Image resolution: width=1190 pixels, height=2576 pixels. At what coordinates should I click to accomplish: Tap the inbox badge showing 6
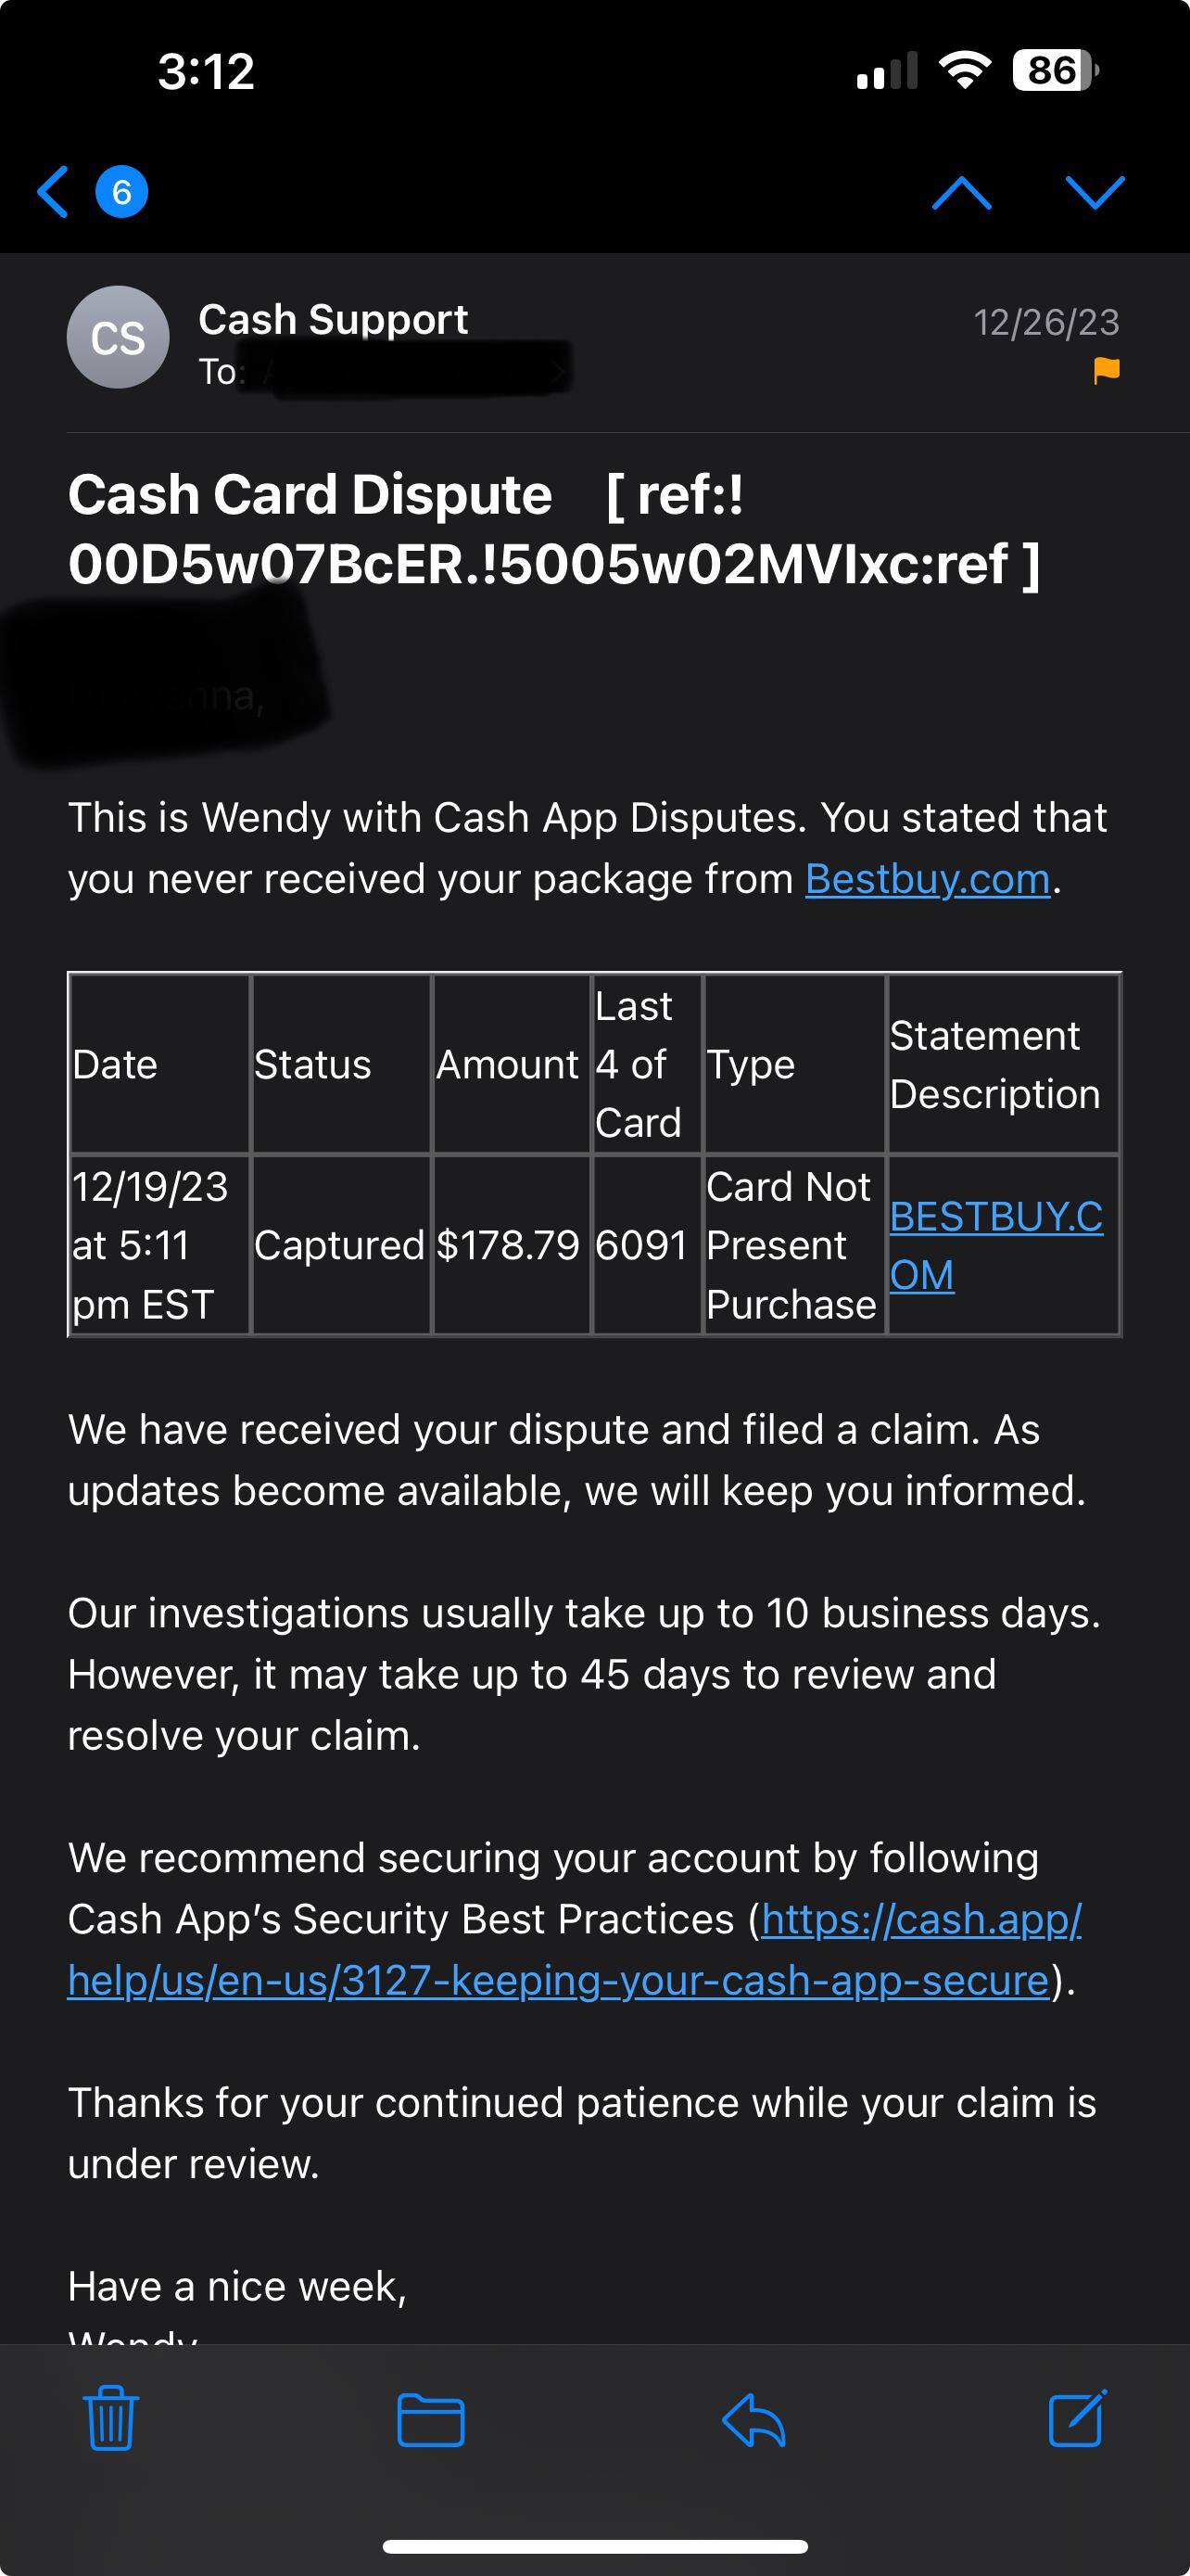pyautogui.click(x=120, y=190)
